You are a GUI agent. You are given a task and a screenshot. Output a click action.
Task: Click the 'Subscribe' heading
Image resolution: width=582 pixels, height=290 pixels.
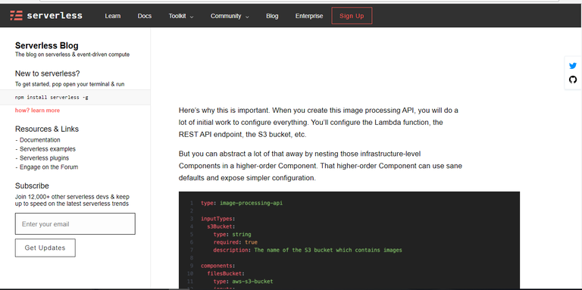click(32, 186)
